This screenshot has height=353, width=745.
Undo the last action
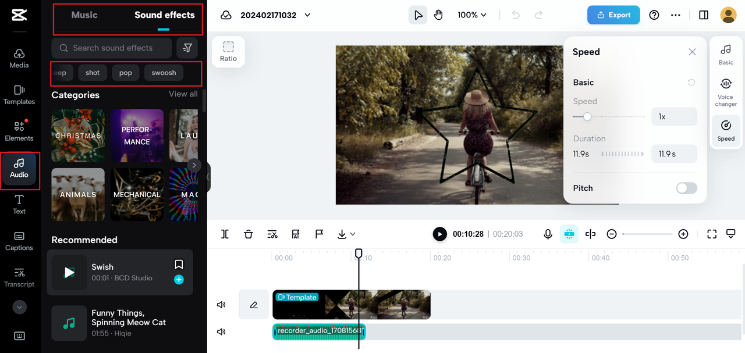516,15
